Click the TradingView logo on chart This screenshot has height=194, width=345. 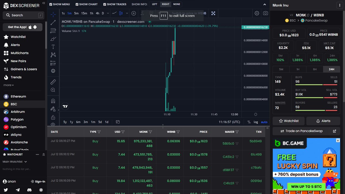tap(66, 106)
